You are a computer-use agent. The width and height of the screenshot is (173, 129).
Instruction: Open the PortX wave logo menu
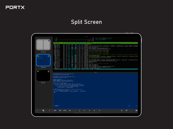click(x=43, y=111)
